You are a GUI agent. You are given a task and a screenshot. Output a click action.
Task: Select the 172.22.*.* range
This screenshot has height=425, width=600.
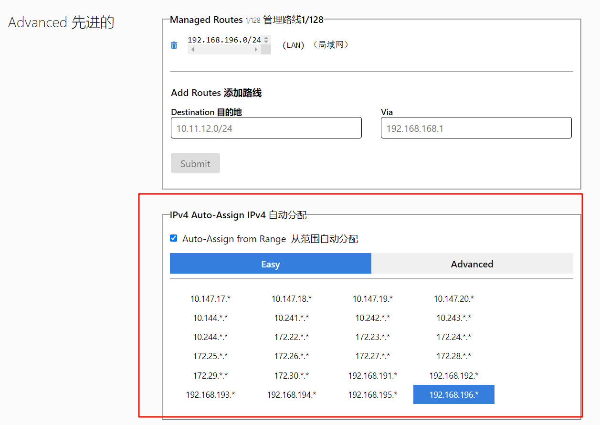click(x=291, y=337)
